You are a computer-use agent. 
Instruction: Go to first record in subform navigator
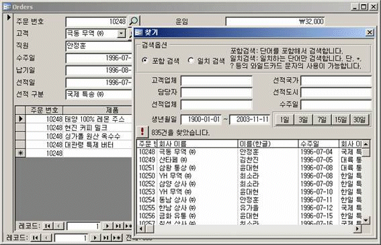[x=48, y=226]
